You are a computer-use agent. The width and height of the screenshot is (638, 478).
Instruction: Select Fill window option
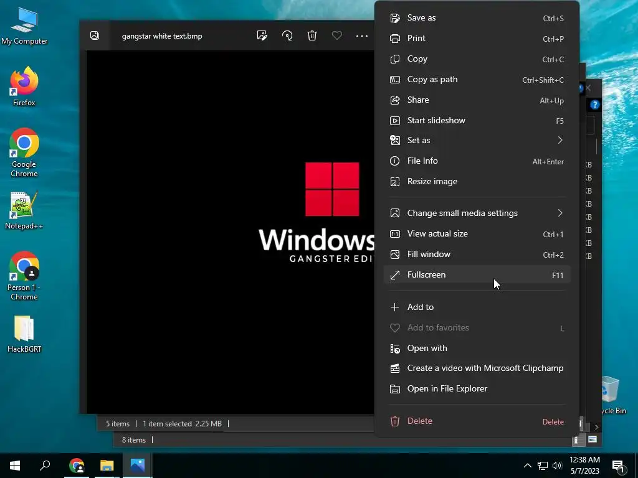point(477,255)
